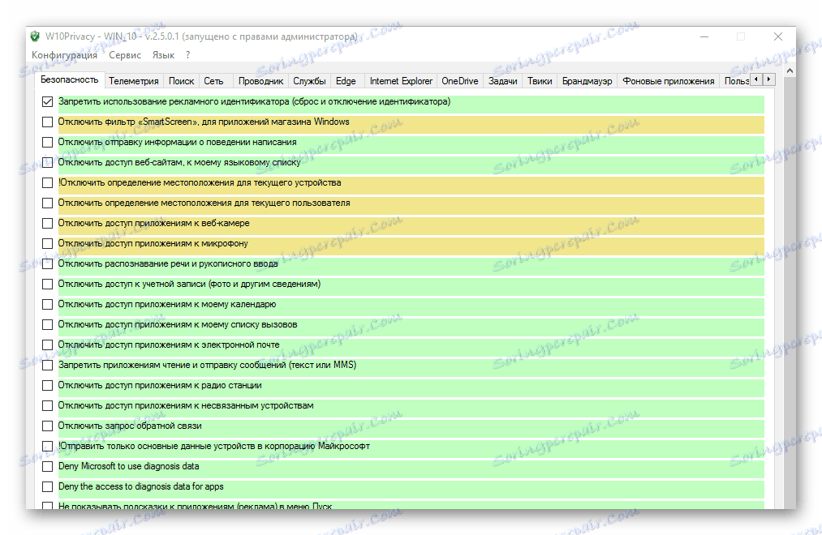Switch to the Edge tab
Viewport: 822px width, 535px height.
point(346,81)
